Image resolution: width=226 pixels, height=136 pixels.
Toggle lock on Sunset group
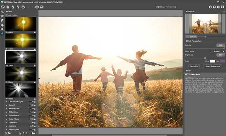(35, 105)
